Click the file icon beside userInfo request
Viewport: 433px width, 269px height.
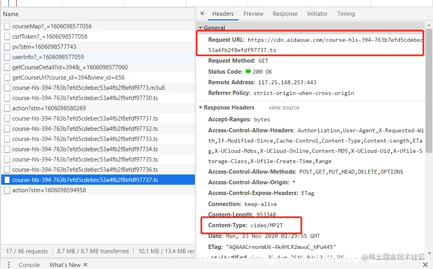click(7, 57)
